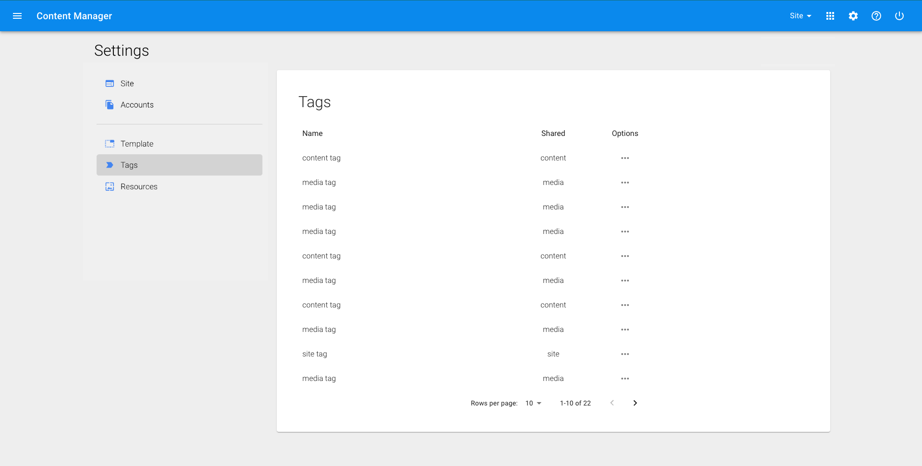
Task: Click the Shared column header
Action: (553, 134)
